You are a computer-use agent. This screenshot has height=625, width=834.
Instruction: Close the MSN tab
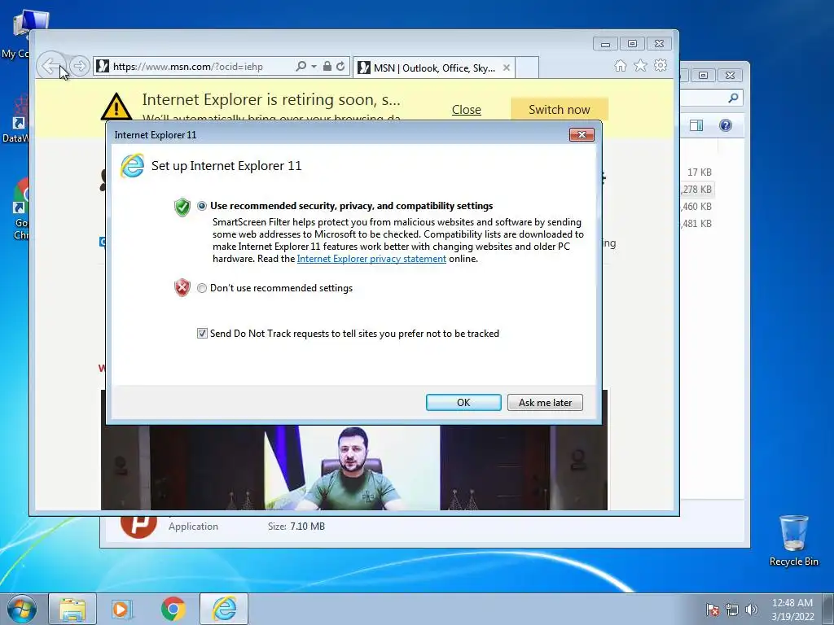click(x=507, y=68)
